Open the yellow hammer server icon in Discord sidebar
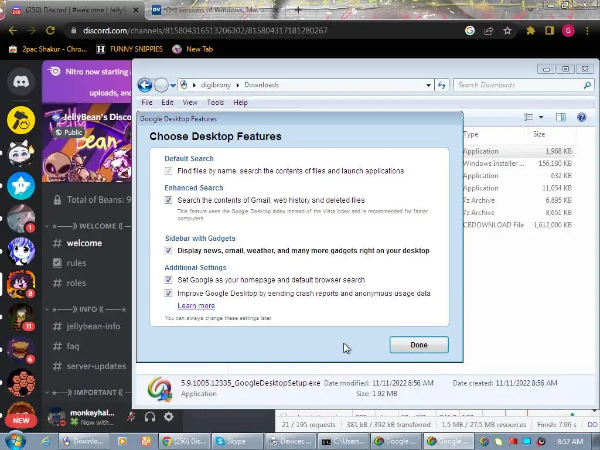This screenshot has height=450, width=600. tap(21, 121)
